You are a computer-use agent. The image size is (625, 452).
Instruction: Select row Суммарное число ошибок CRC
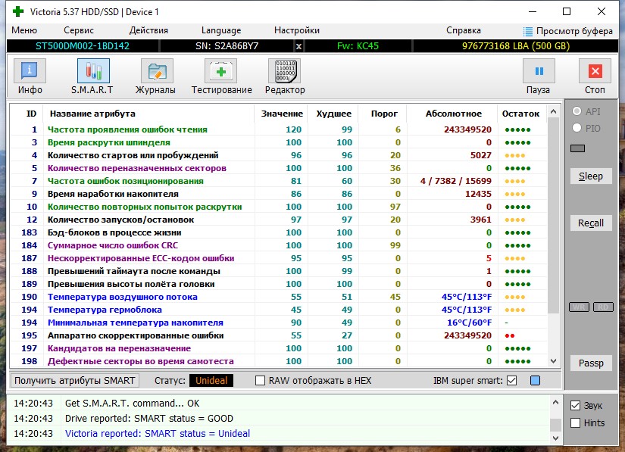278,245
